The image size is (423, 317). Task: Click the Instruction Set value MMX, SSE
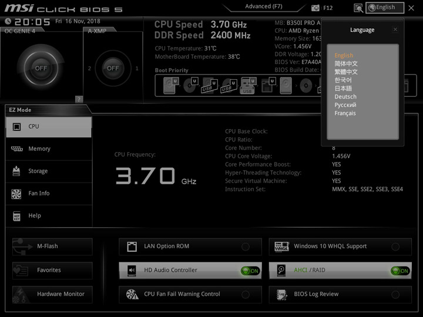367,189
